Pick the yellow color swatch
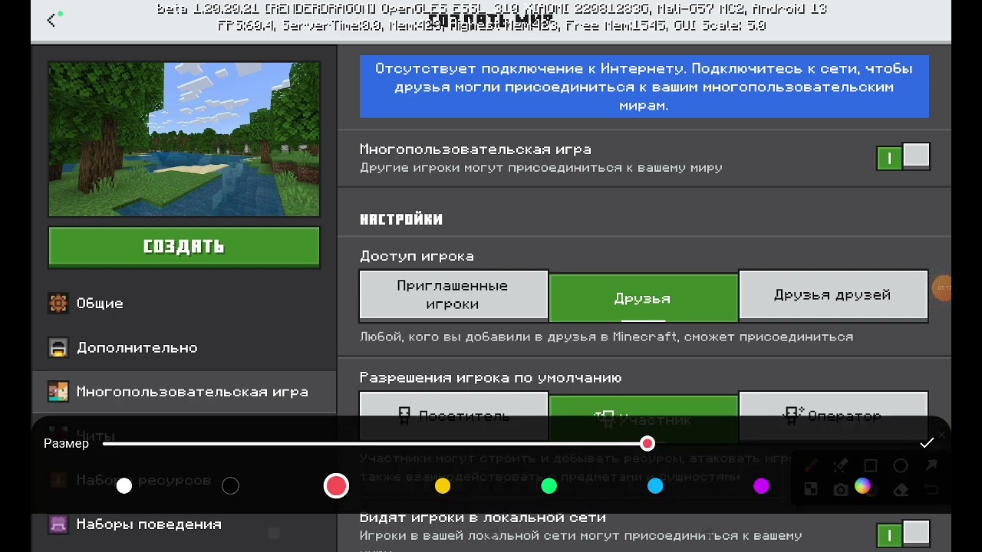Screen dimensions: 982x552 click(443, 486)
